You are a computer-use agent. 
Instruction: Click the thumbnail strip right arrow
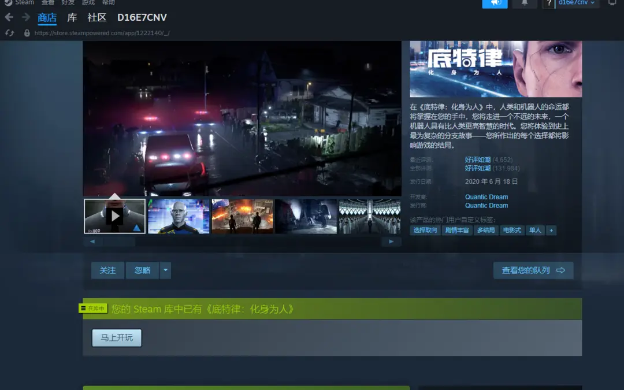[x=391, y=242]
